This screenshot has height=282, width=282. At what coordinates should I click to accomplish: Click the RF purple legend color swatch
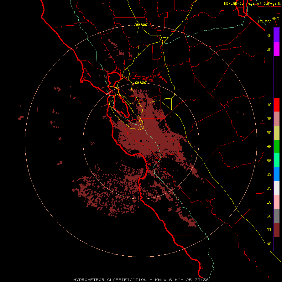277,35
